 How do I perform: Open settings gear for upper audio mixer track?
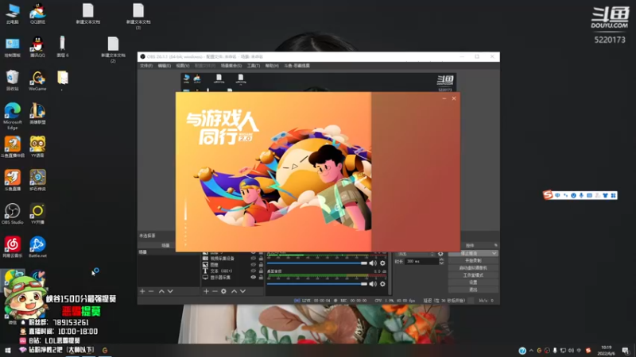click(382, 263)
